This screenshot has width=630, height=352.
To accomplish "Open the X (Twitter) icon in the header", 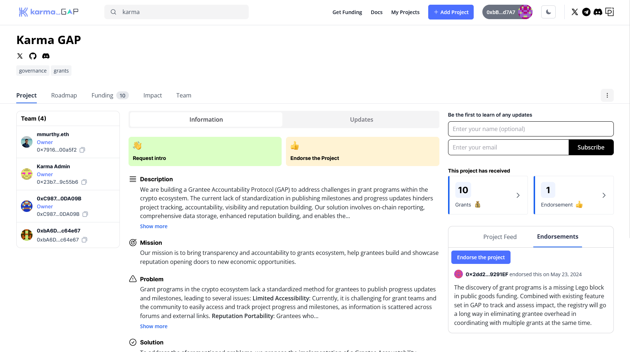I will pyautogui.click(x=575, y=12).
